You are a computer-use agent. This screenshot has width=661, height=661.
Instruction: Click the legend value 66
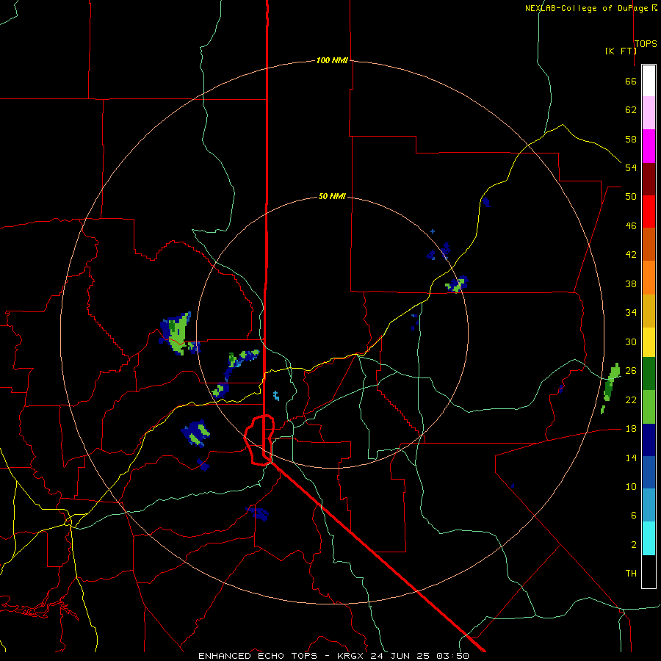pos(631,81)
